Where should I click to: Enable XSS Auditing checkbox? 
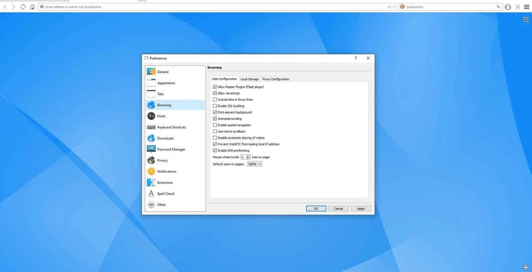click(215, 106)
